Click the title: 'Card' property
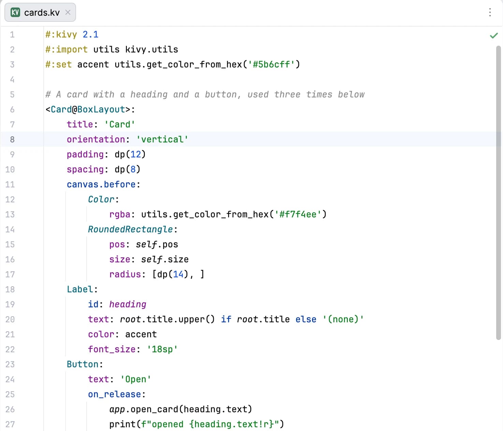 pyautogui.click(x=101, y=124)
